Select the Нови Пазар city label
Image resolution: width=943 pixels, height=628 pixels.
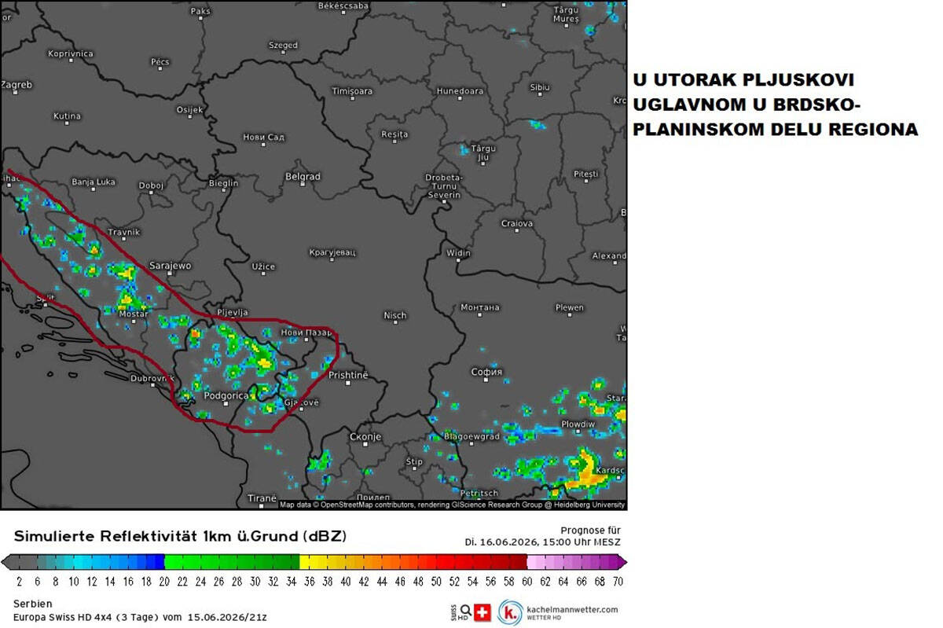click(306, 333)
